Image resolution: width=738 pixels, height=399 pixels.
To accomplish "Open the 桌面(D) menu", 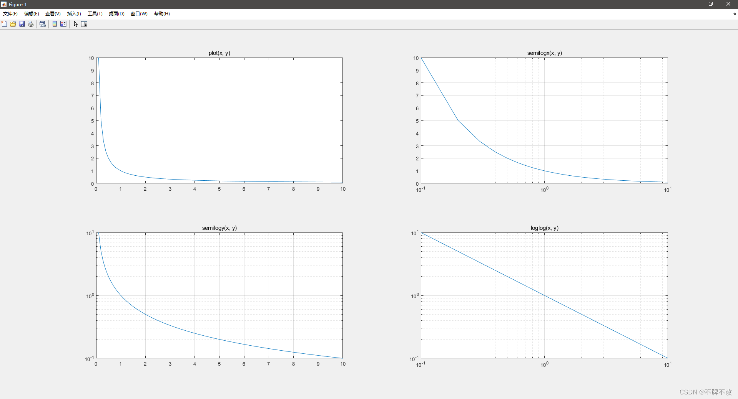I will [x=116, y=13].
